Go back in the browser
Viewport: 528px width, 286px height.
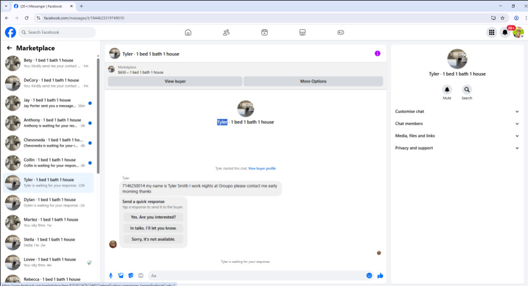pyautogui.click(x=7, y=18)
